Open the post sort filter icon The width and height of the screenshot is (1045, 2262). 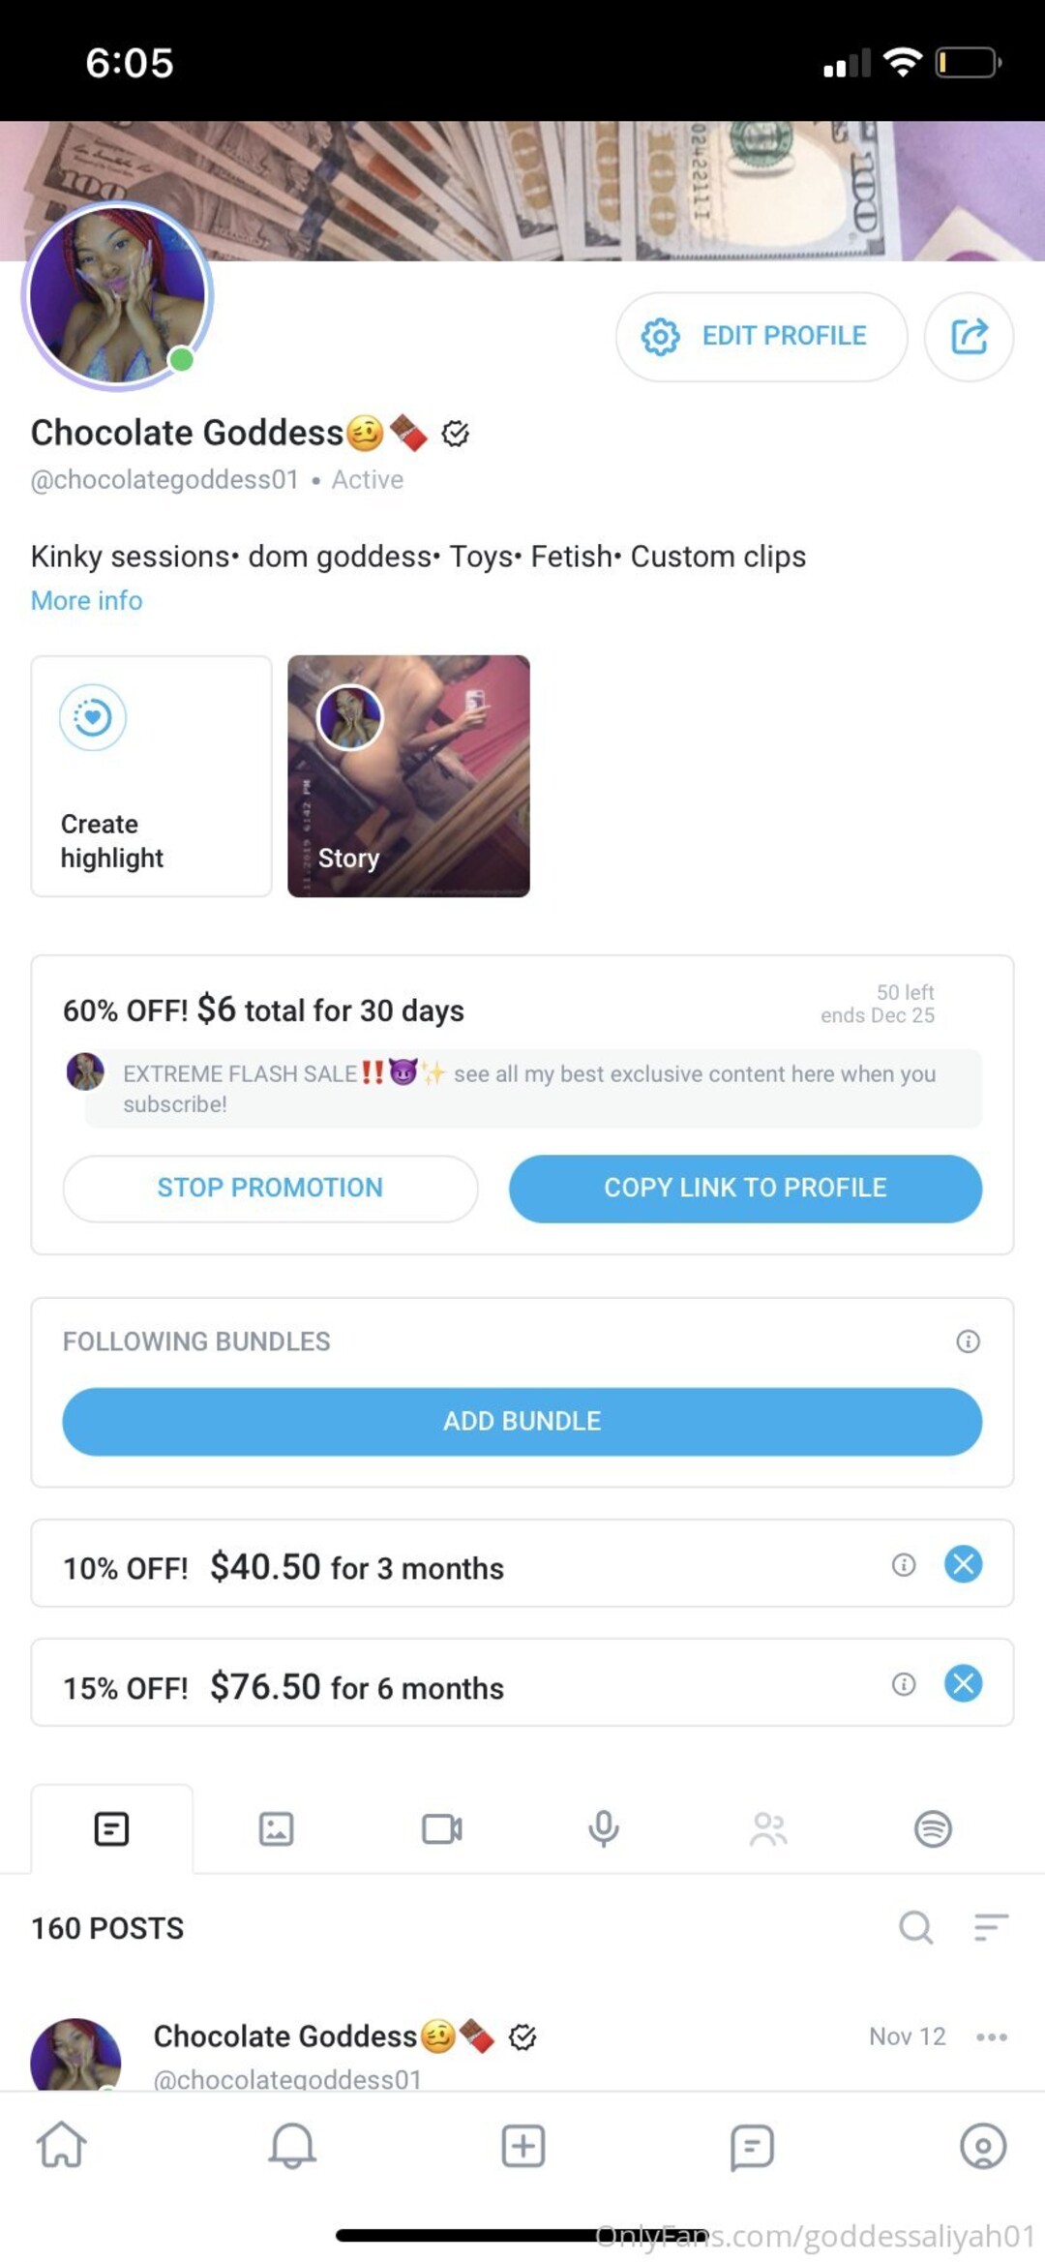tap(991, 1927)
